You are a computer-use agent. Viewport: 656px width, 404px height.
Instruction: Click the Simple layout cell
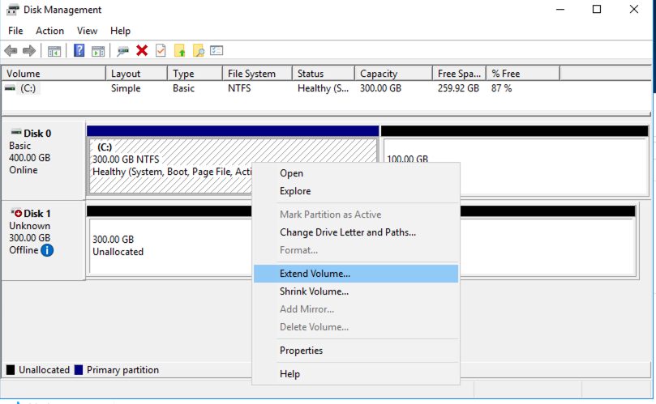tap(126, 88)
